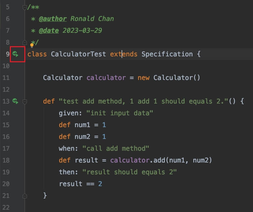Click the fold marker at the comment end on line 8

coord(25,42)
